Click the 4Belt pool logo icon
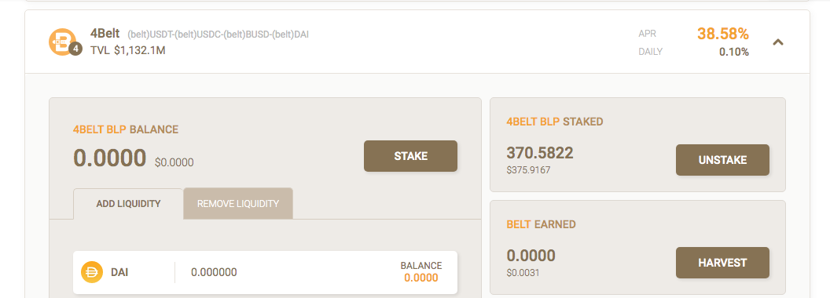Image resolution: width=830 pixels, height=298 pixels. click(x=62, y=42)
